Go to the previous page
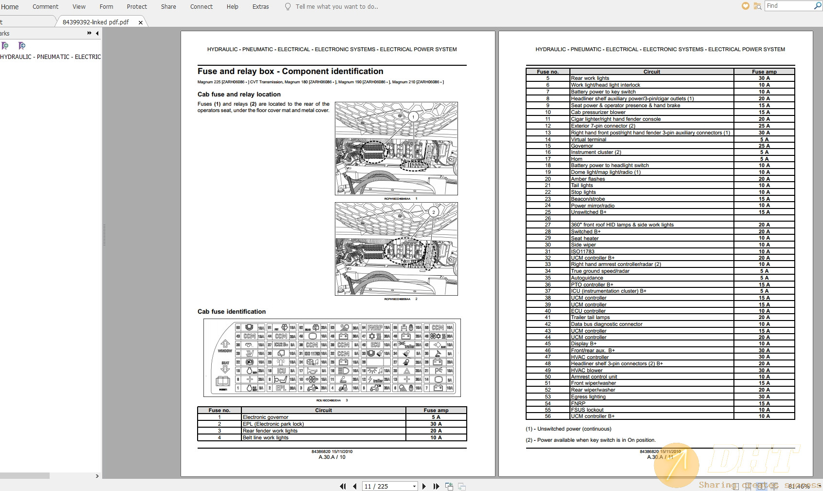The height and width of the screenshot is (491, 823). point(354,486)
